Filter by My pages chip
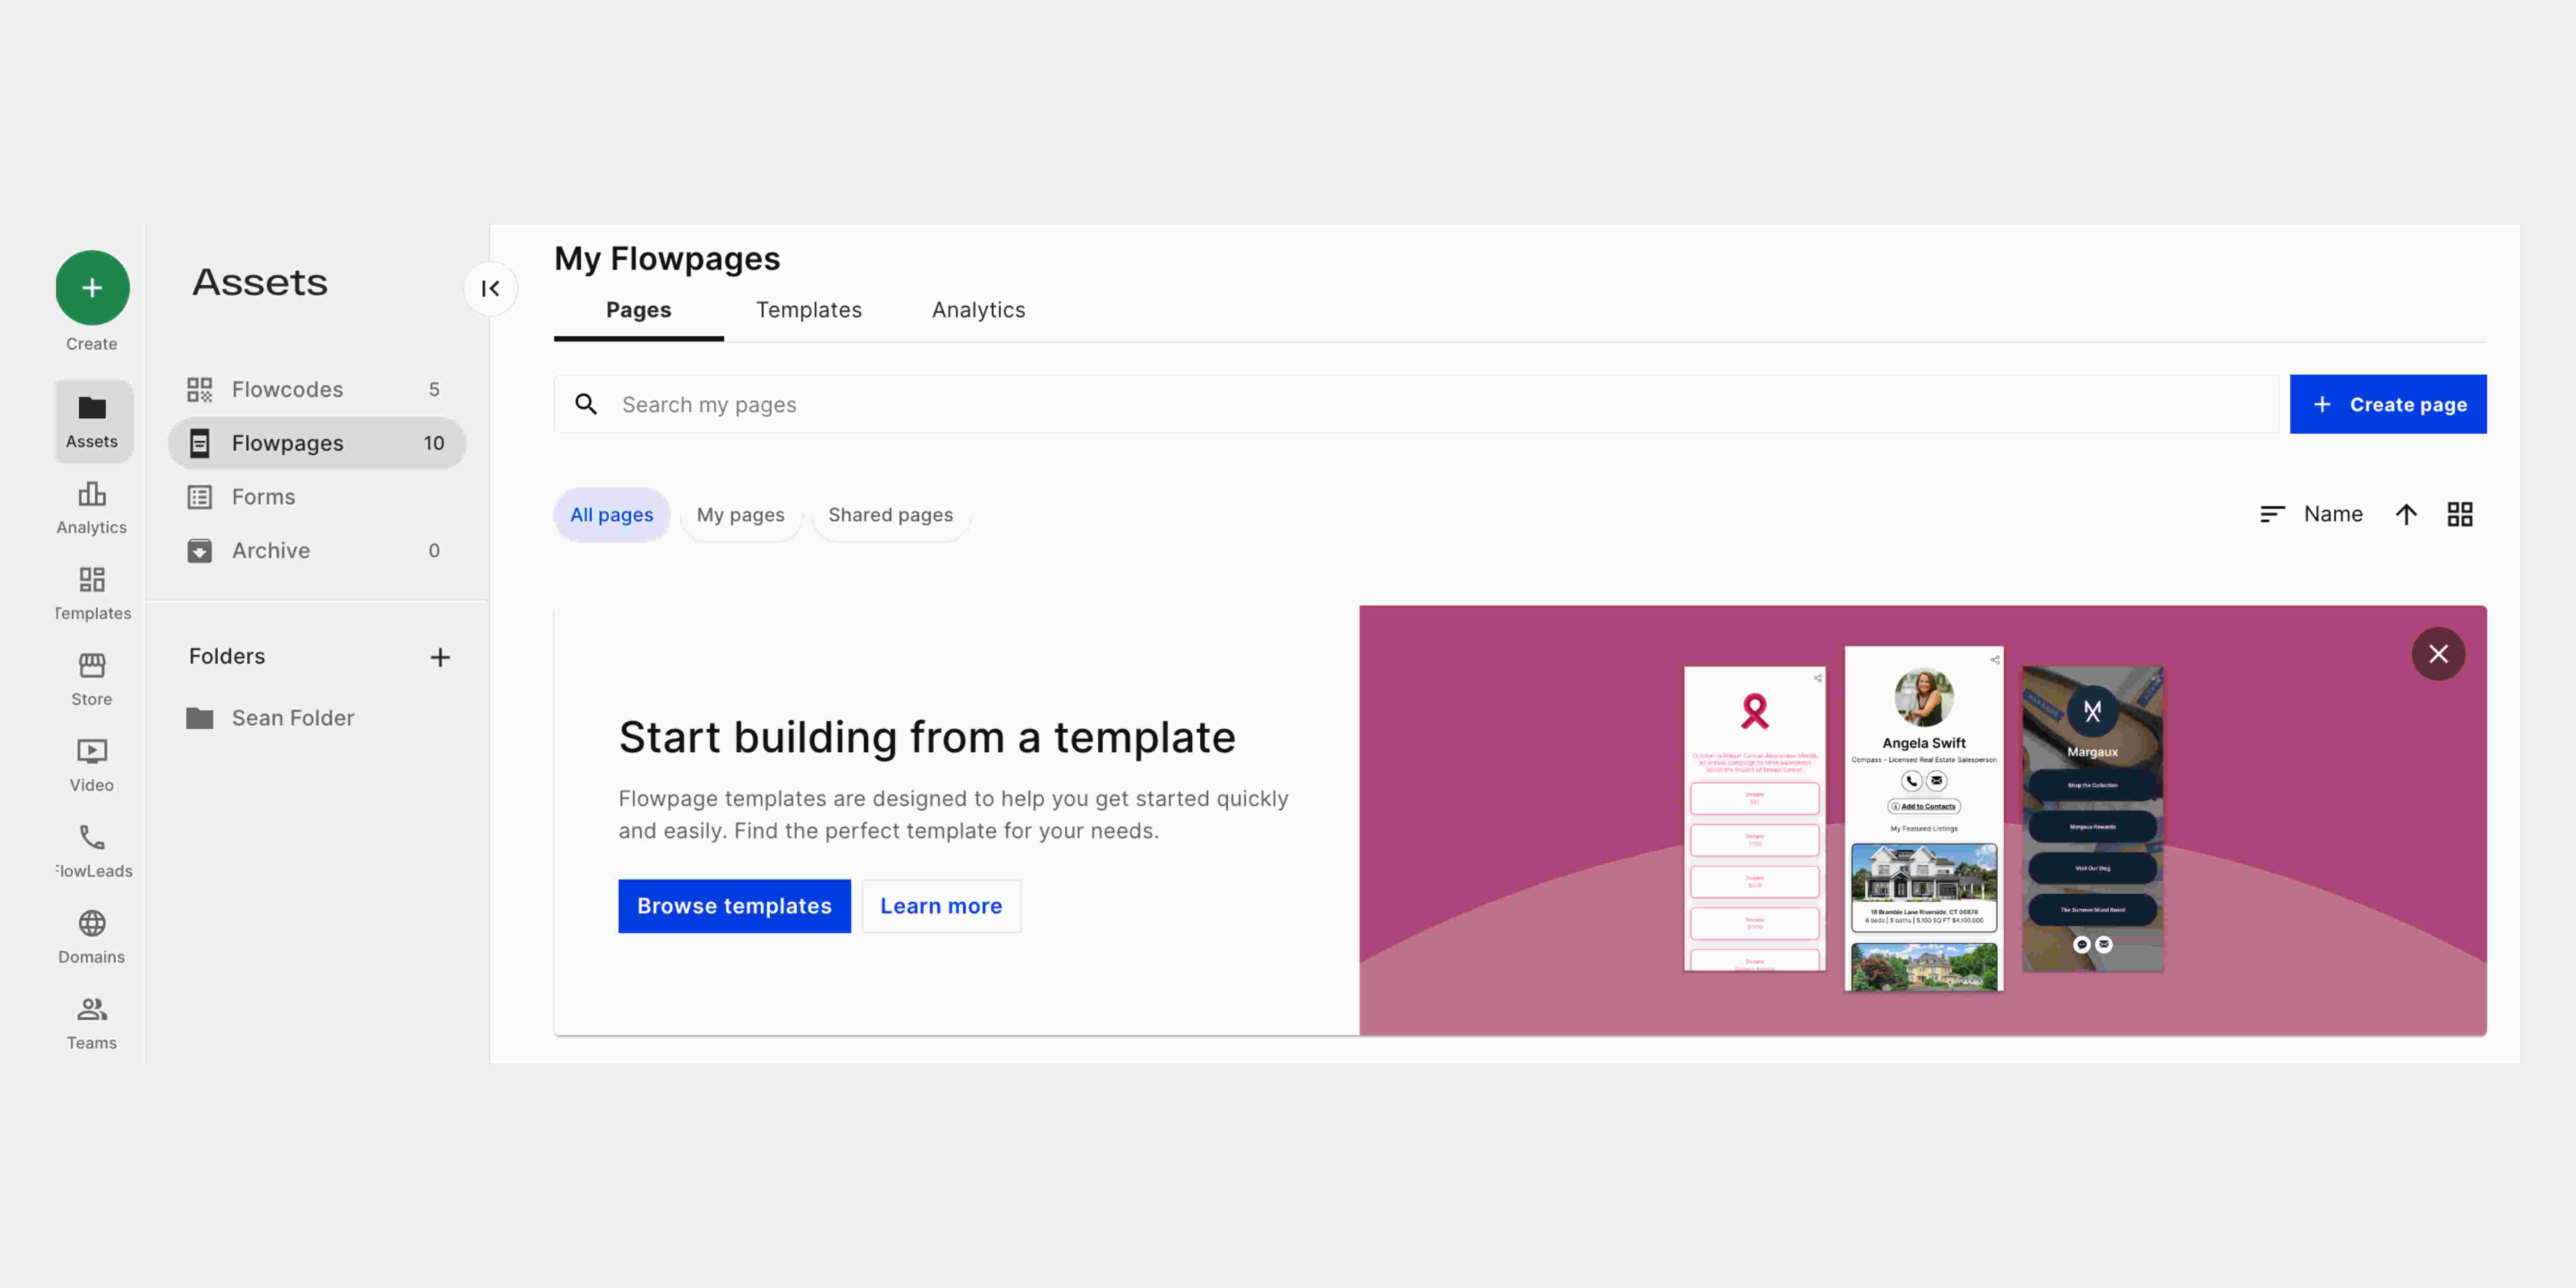Screen dimensions: 2576x1288 (x=740, y=515)
